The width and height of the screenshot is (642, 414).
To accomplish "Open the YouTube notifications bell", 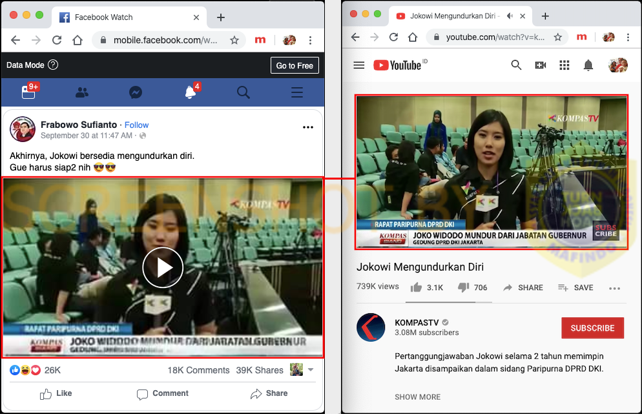I will tap(588, 65).
